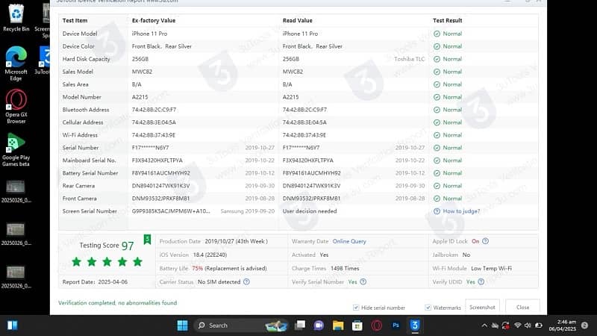The height and width of the screenshot is (336, 597).
Task: Open Microsoft Store from the taskbar
Action: tap(357, 326)
